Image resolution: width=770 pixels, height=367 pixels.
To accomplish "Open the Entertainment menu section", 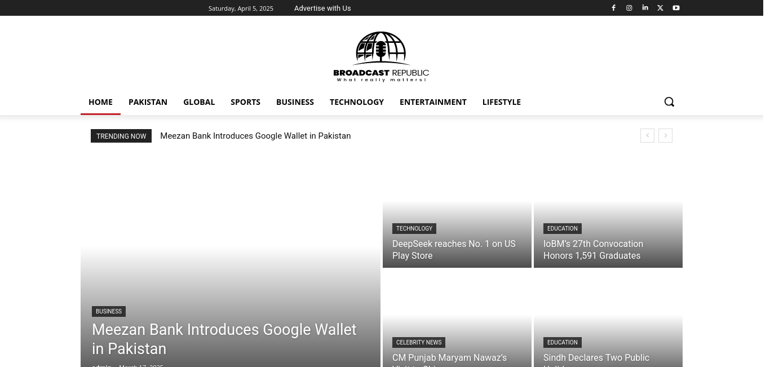I will [433, 102].
